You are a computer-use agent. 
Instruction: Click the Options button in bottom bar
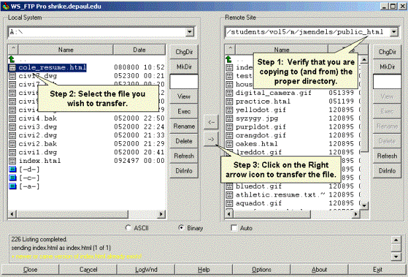261,270
